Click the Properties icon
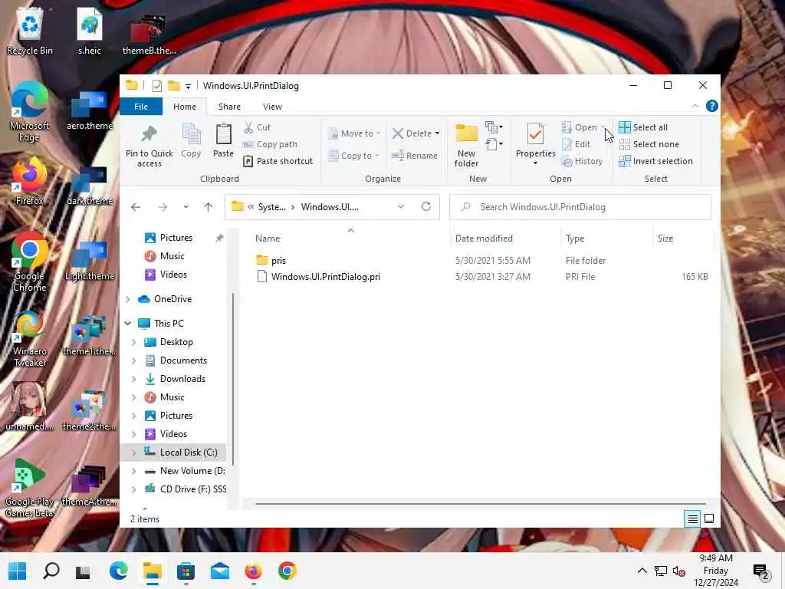 click(x=535, y=134)
